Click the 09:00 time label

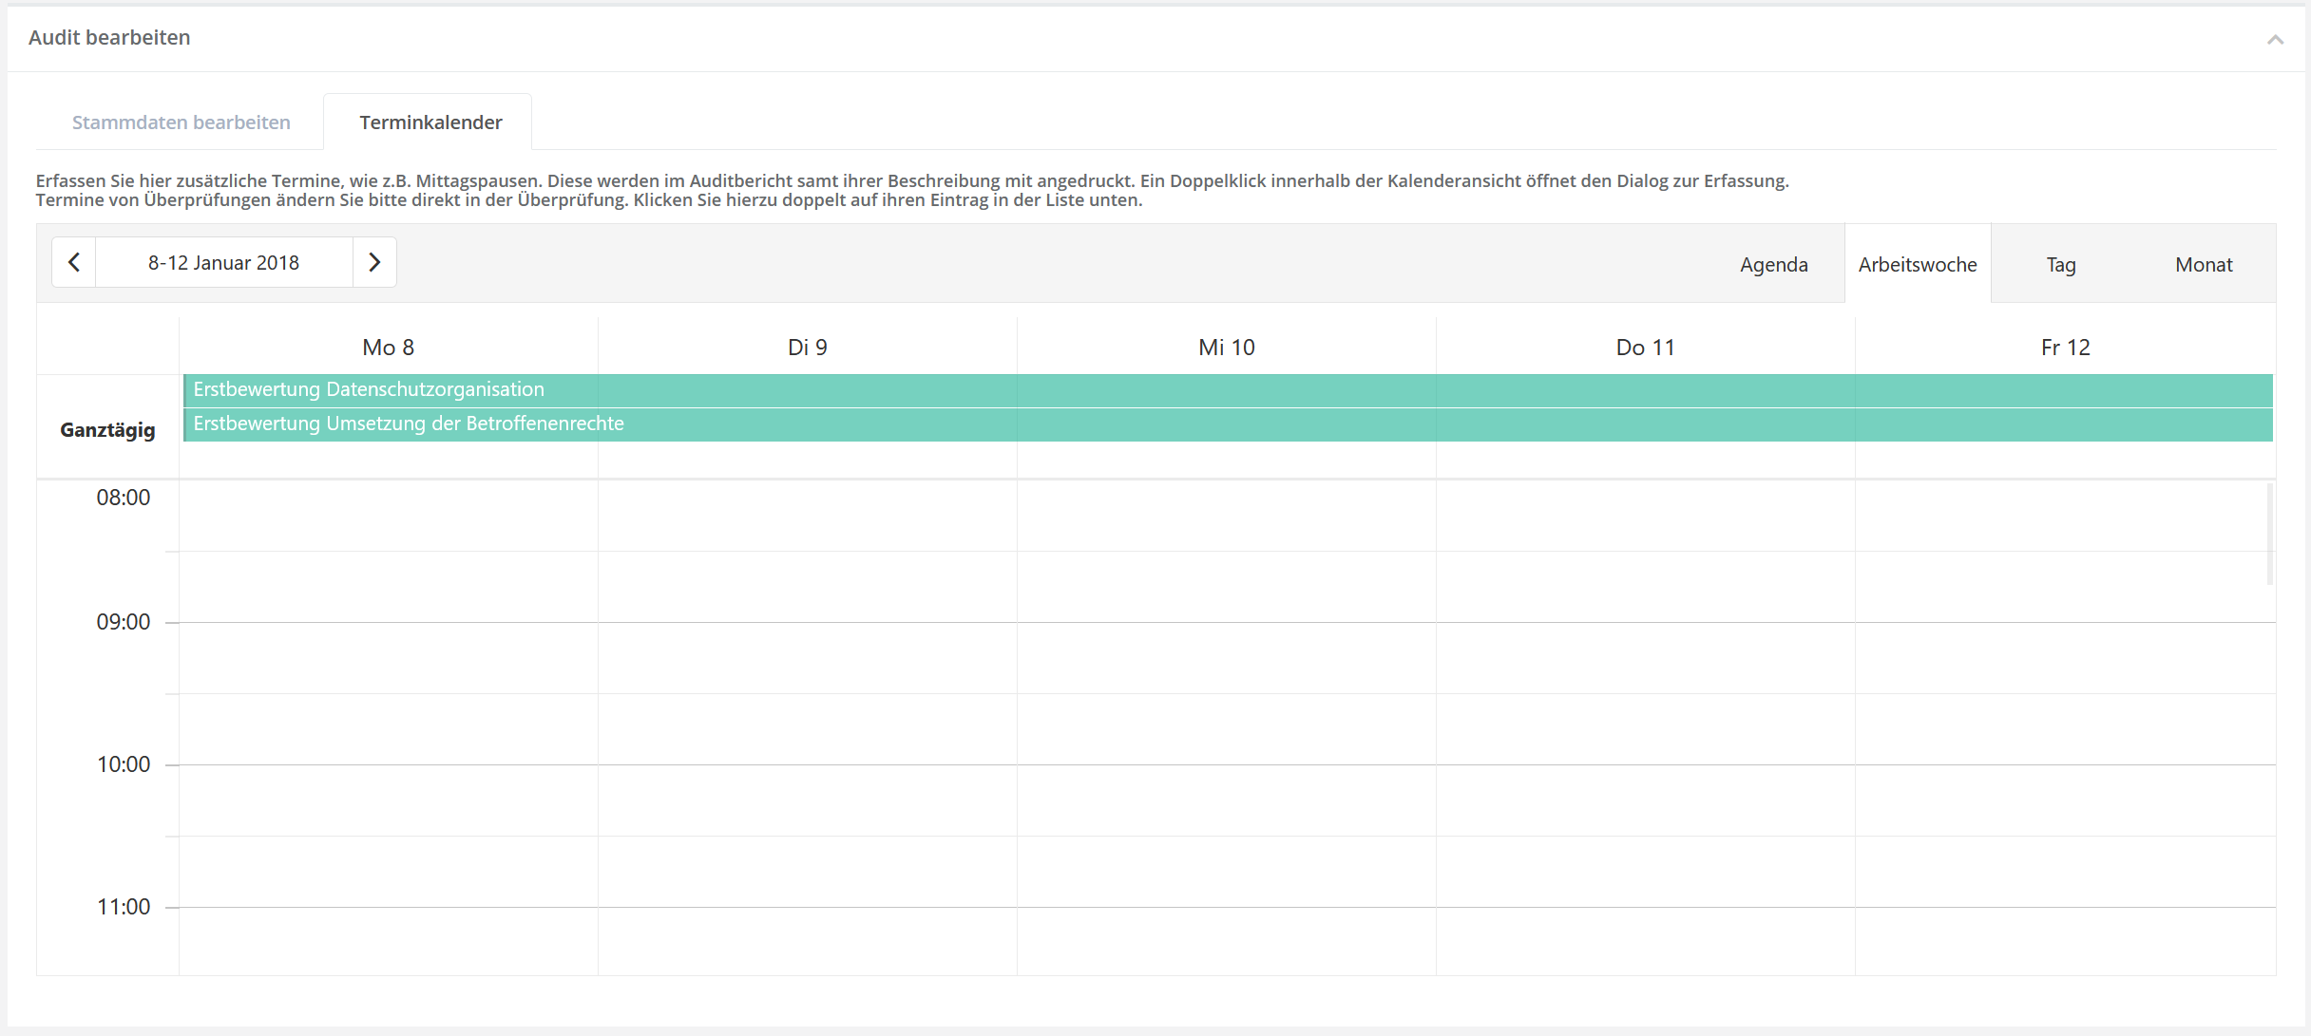coord(124,622)
